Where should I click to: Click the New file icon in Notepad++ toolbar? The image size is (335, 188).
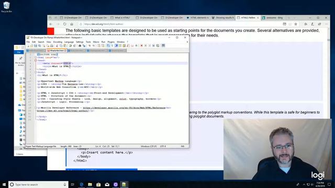tap(28, 45)
